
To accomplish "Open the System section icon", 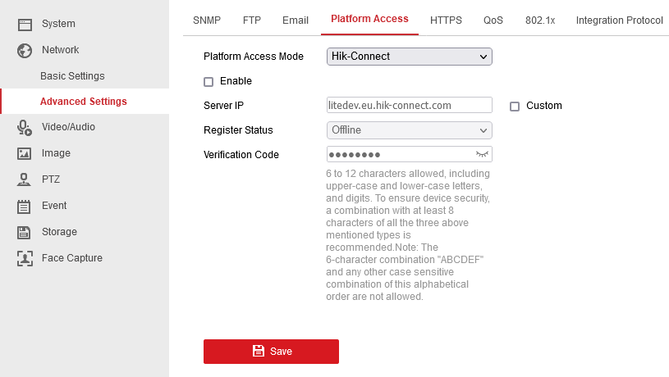I will point(25,25).
